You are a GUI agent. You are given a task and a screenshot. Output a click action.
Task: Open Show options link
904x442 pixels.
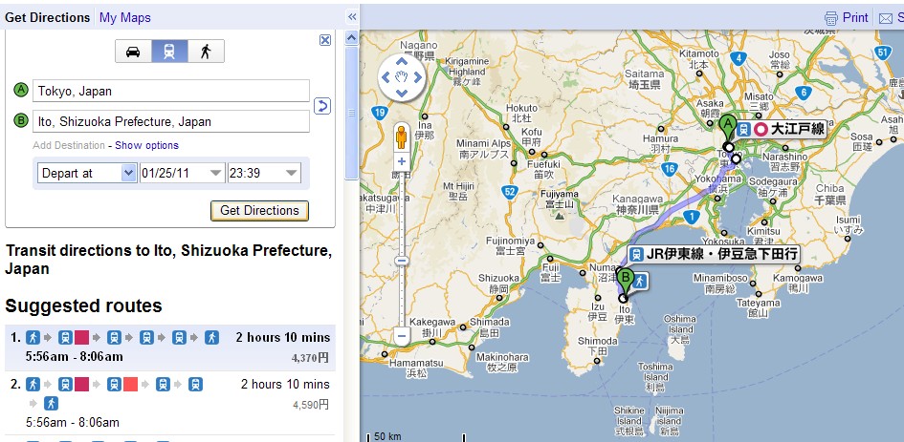pyautogui.click(x=146, y=145)
